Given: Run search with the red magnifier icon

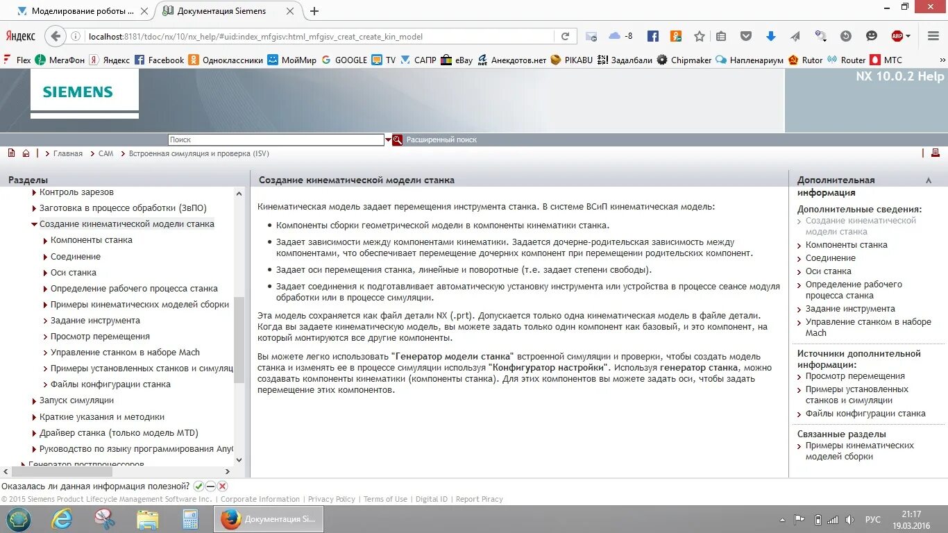Looking at the screenshot, I should coord(398,139).
